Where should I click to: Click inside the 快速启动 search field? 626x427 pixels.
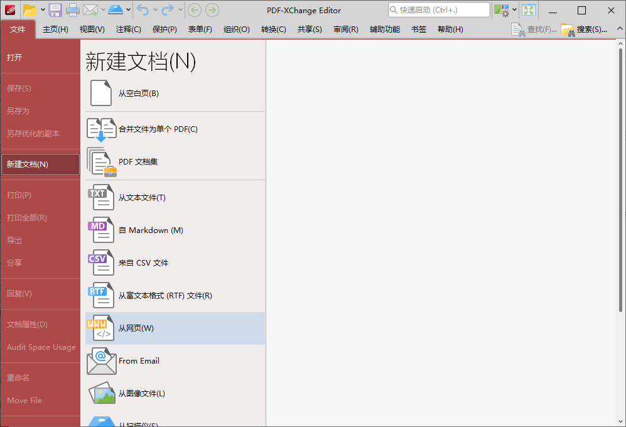[x=440, y=10]
